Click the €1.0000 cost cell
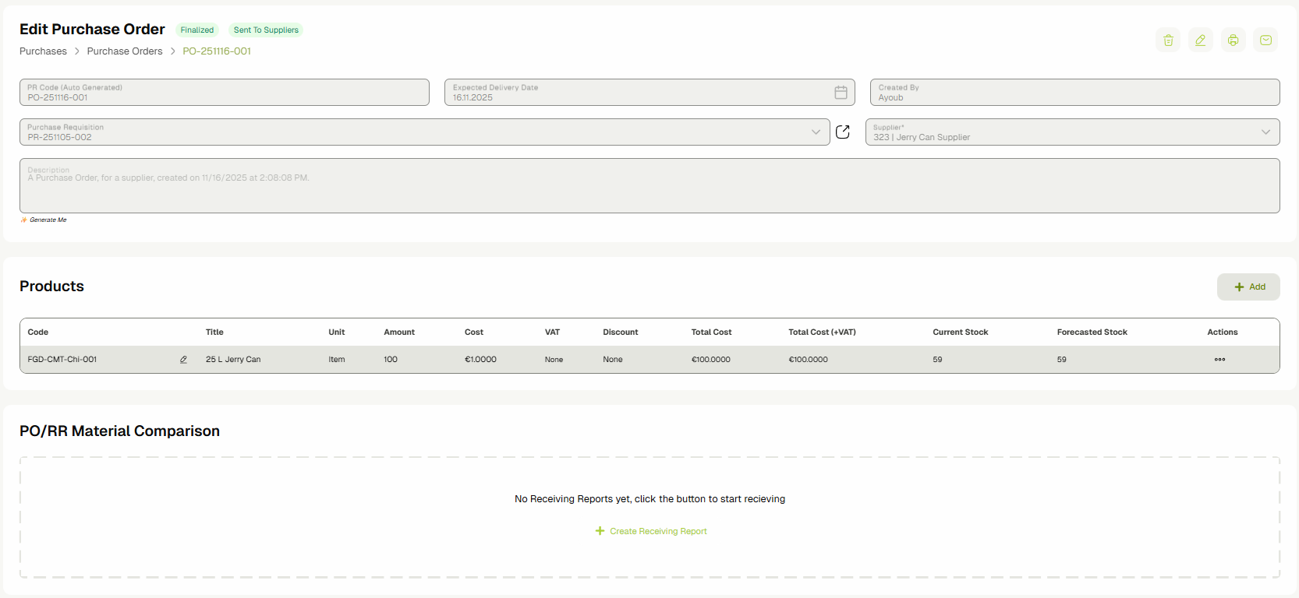 coord(480,360)
